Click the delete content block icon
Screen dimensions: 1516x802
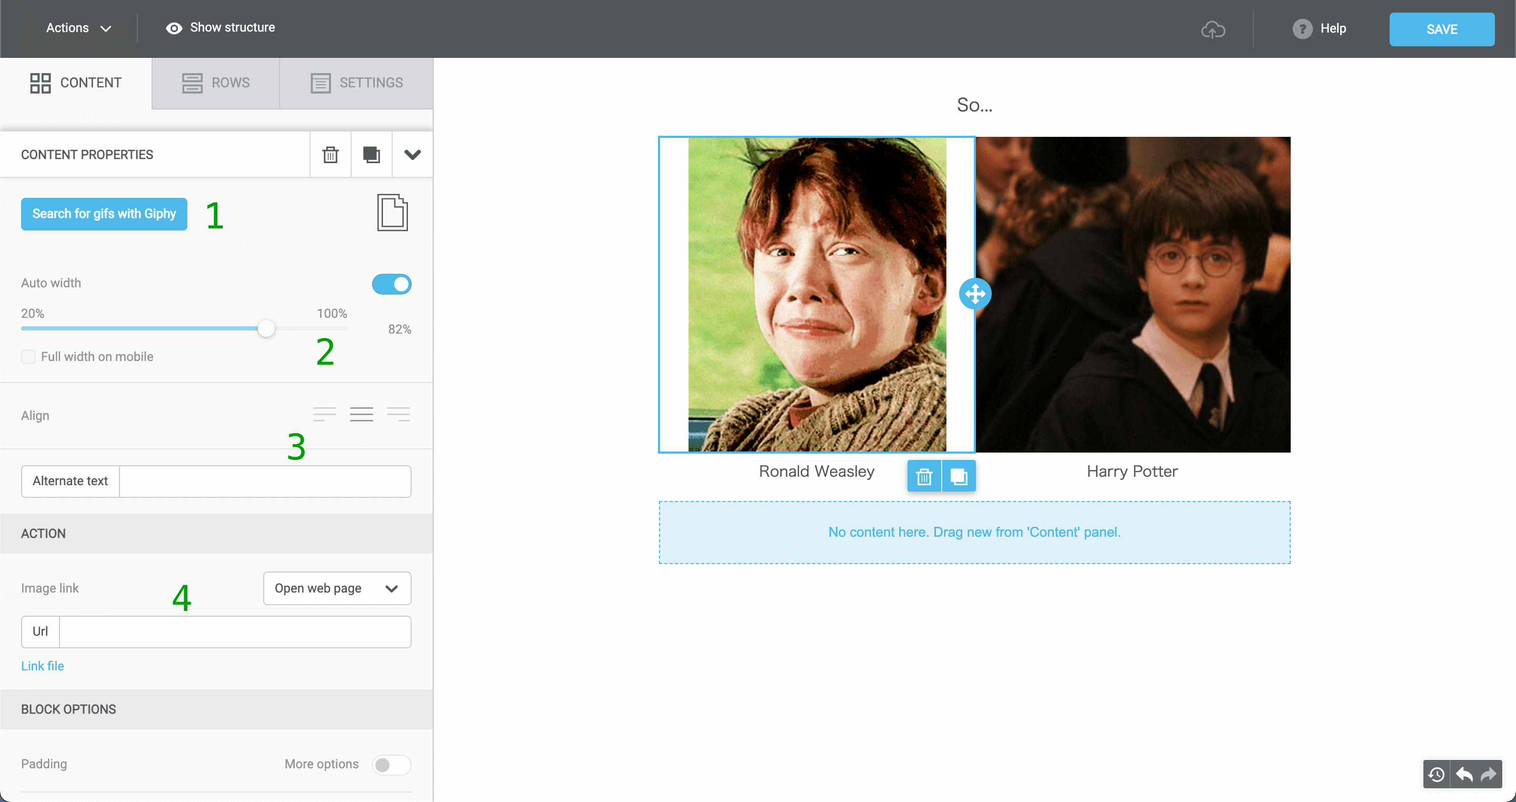coord(331,154)
